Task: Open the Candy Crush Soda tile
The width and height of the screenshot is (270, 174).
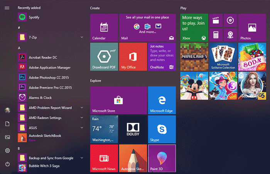Action: [252, 56]
